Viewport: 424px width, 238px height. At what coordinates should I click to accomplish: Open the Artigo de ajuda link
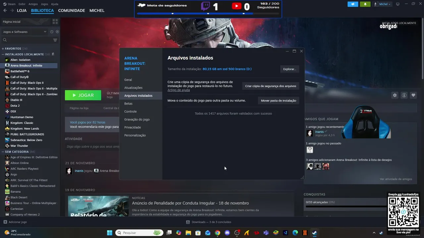point(179,90)
